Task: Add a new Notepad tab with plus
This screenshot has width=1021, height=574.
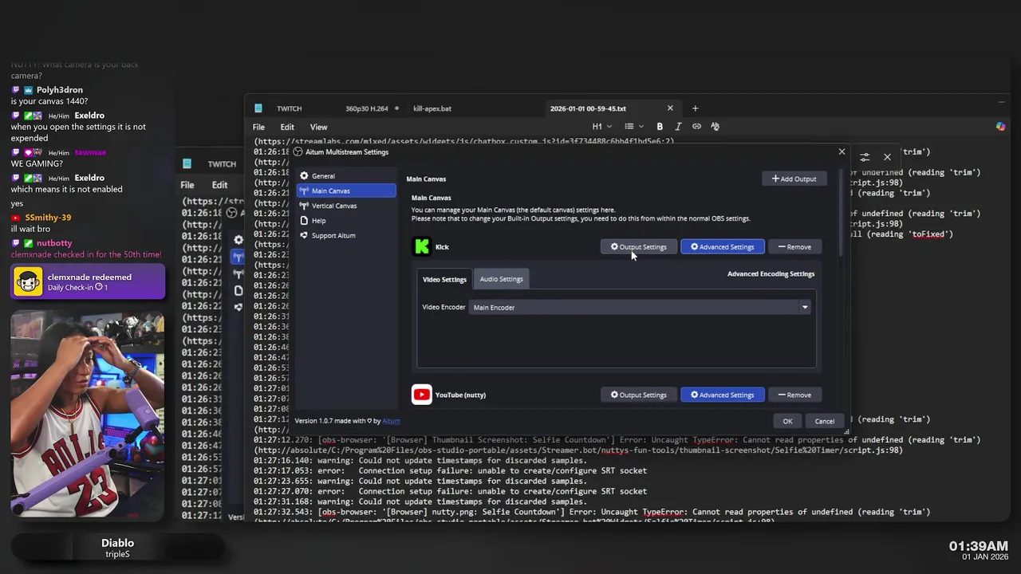Action: point(695,108)
